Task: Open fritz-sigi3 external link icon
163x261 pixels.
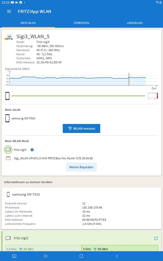Action: (156, 238)
